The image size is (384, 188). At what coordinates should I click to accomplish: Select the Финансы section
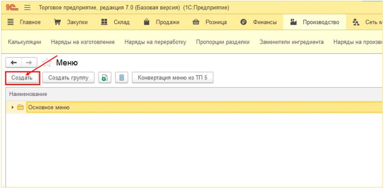(x=259, y=22)
